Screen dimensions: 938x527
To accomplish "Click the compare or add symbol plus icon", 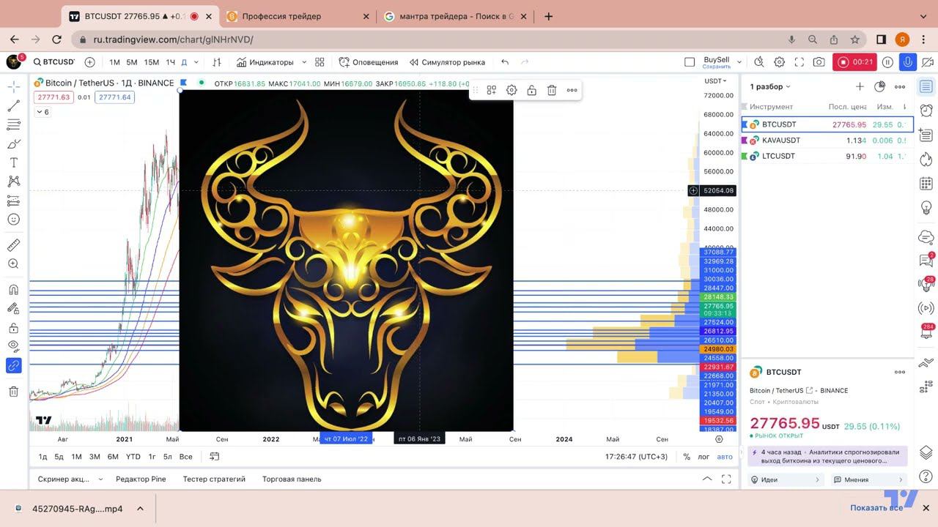I will 89,62.
